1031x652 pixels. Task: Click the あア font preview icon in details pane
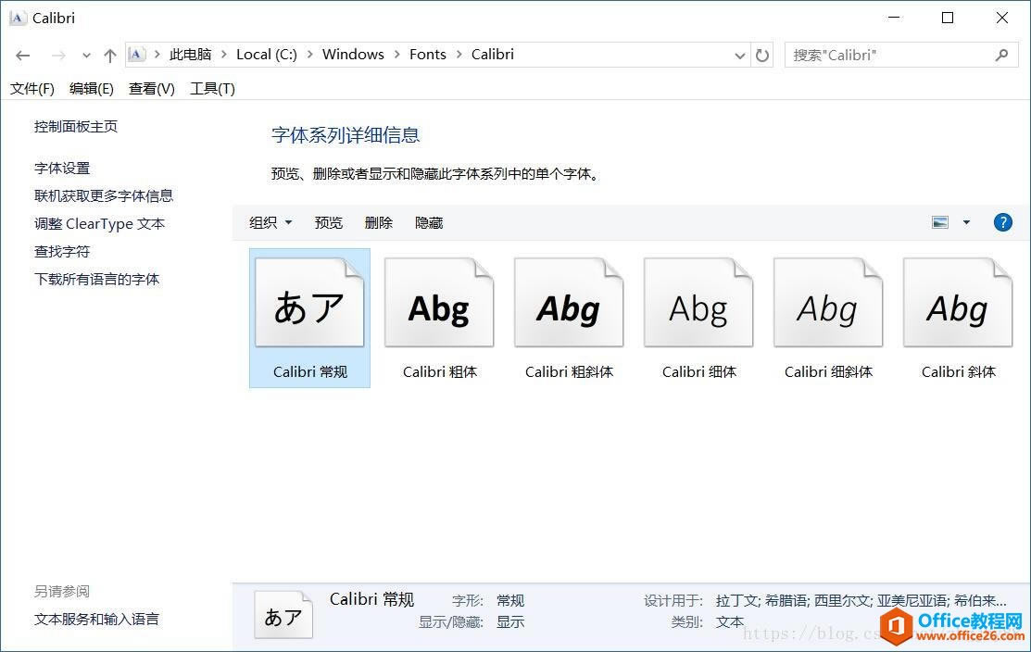coord(283,614)
